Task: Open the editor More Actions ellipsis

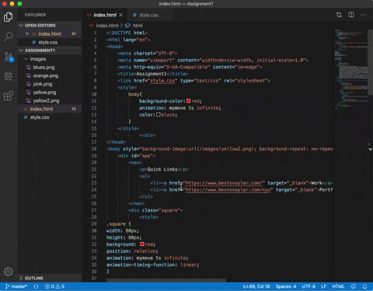Action: coord(363,15)
